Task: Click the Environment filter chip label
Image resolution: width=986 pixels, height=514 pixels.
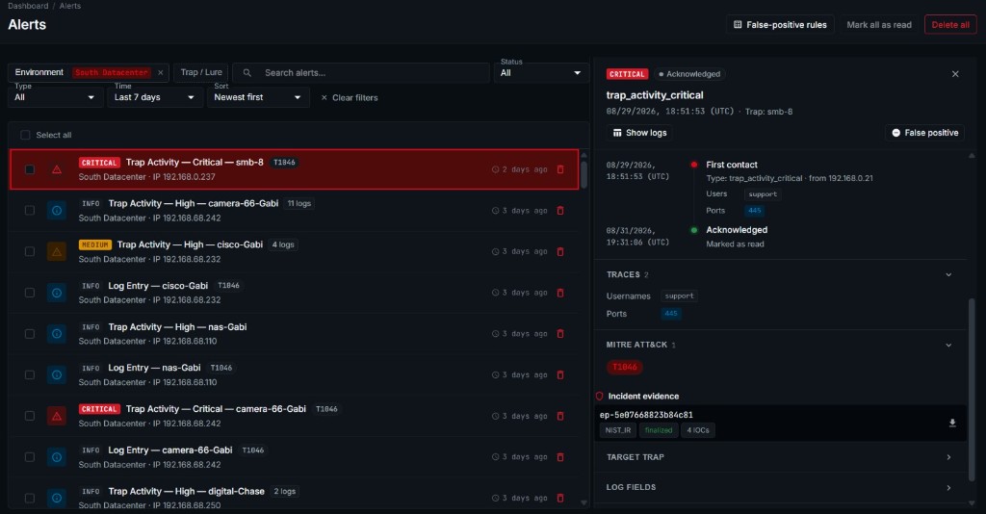Action: [39, 72]
